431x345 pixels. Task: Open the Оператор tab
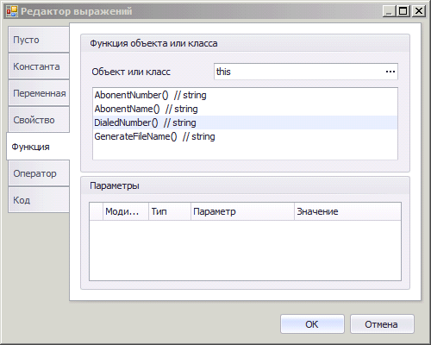click(39, 173)
